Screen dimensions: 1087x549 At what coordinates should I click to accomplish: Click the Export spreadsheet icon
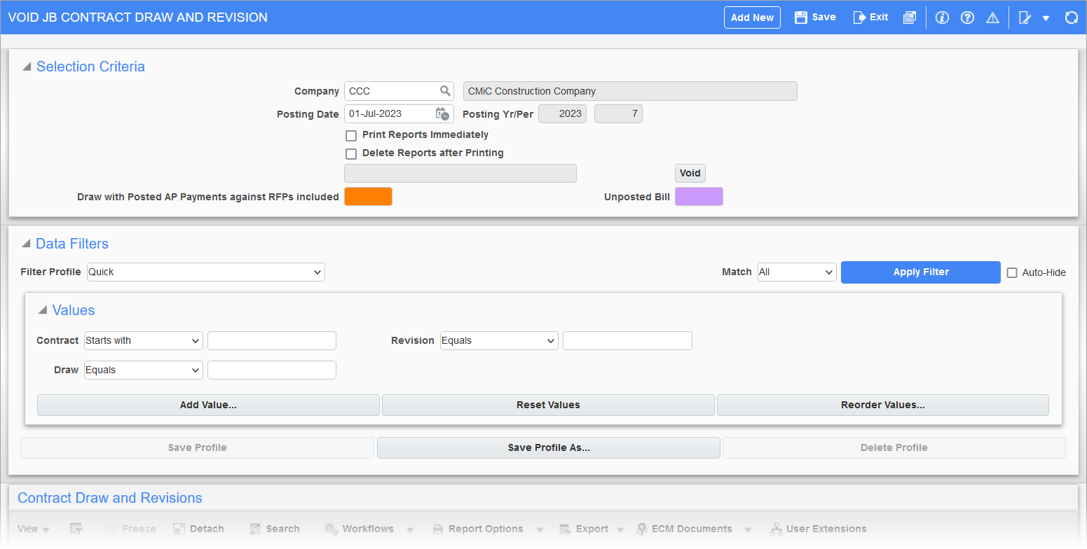(566, 529)
